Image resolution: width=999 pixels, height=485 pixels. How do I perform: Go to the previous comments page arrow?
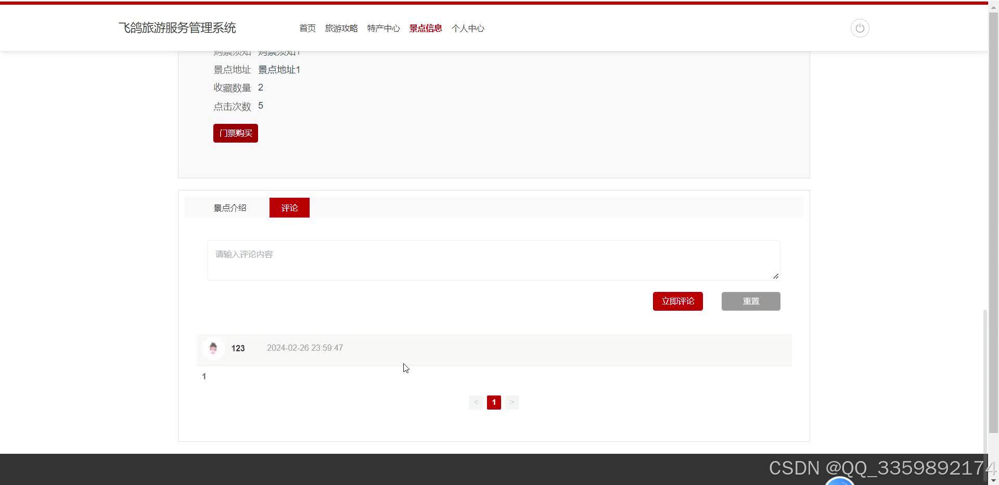click(476, 402)
